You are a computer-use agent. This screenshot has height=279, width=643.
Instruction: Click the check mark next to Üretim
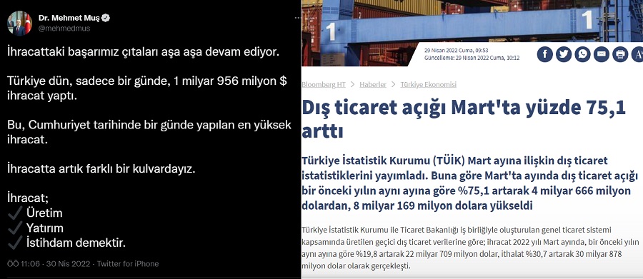pyautogui.click(x=15, y=213)
